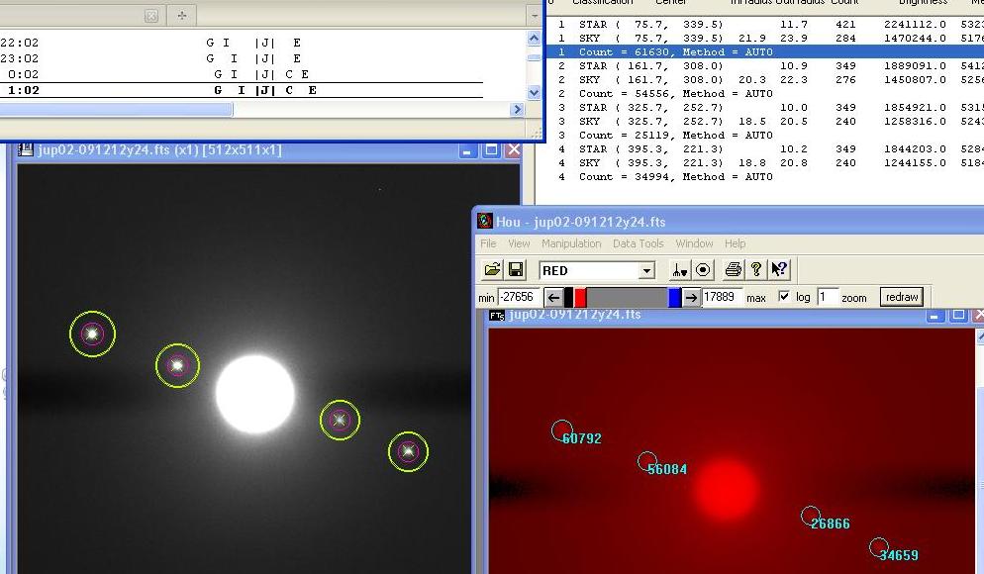Save the image using the floppy disk icon
Image resolution: width=984 pixels, height=574 pixels.
pos(516,270)
